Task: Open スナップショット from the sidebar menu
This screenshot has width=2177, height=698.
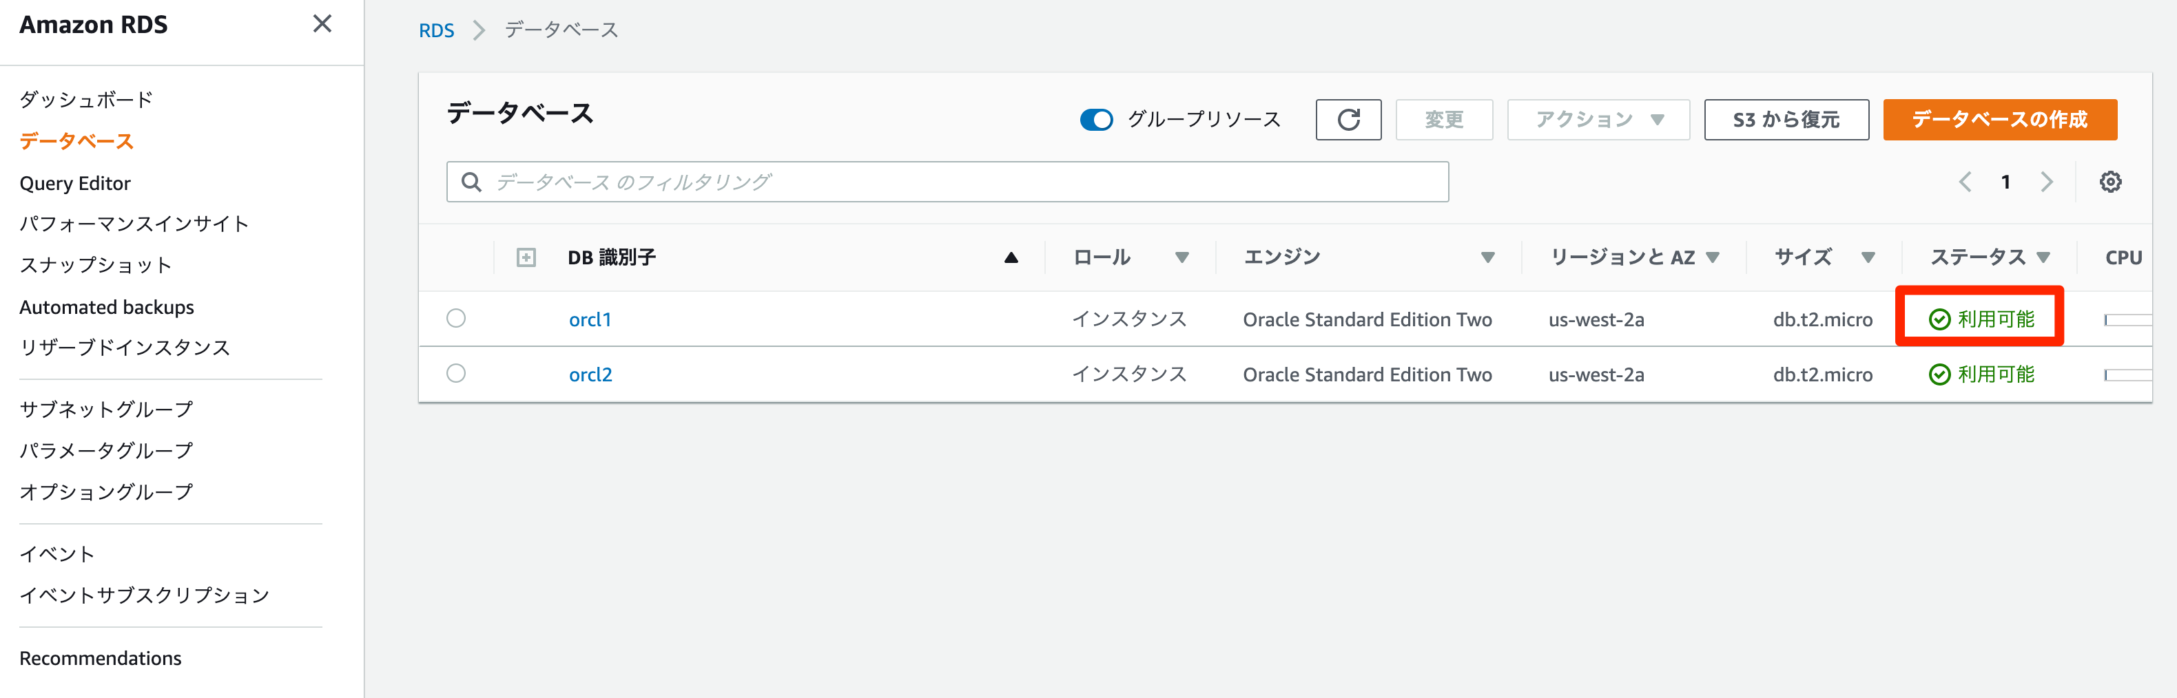Action: pos(94,264)
